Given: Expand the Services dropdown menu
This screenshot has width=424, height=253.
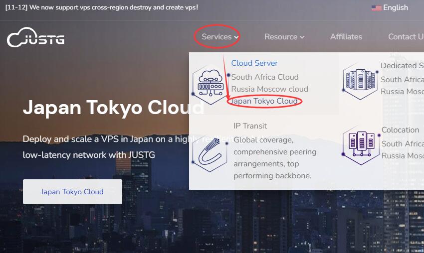Looking at the screenshot, I should (x=220, y=37).
